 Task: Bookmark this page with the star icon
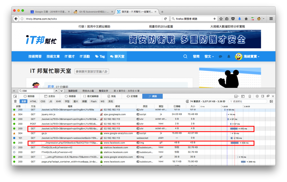(x=221, y=19)
